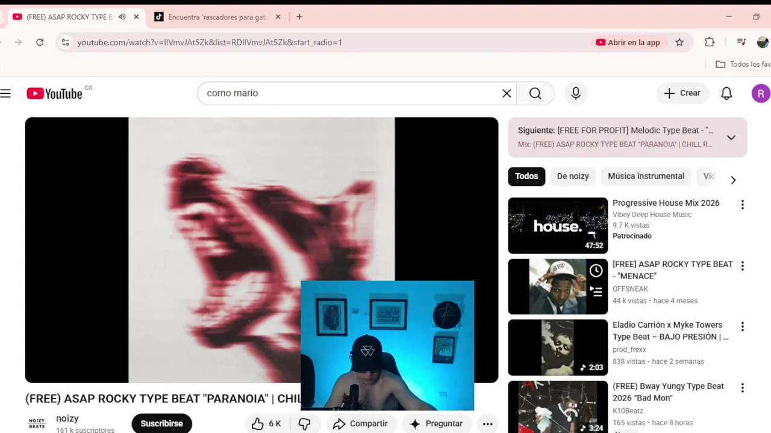Open title Eladio Carrión x Myke Towers Type Beat
Screen dimensions: 771x433
coord(670,331)
